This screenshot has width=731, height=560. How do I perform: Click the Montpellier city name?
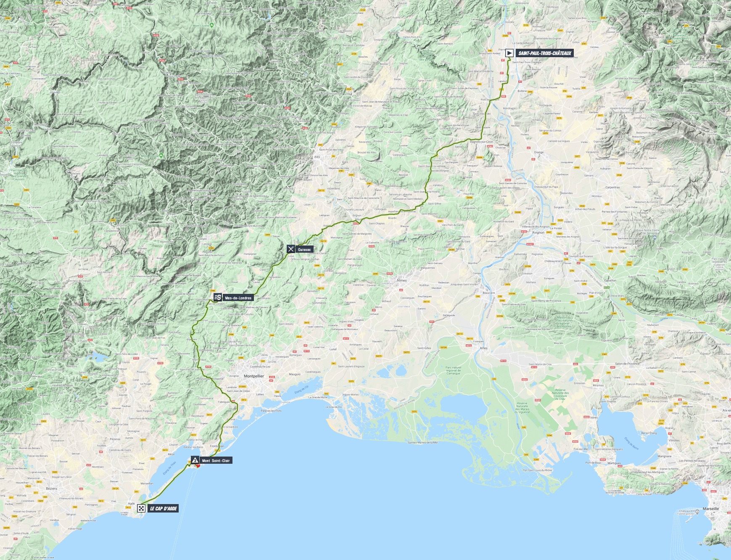[254, 376]
